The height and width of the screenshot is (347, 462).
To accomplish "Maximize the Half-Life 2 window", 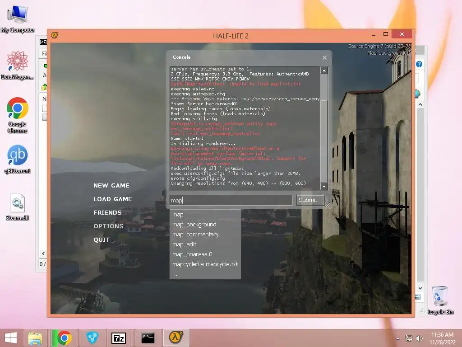I will tap(386, 34).
